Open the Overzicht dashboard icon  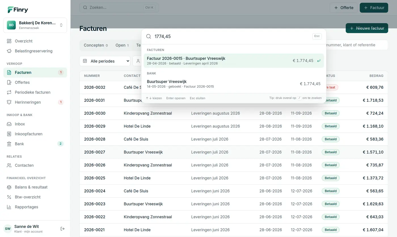9,41
